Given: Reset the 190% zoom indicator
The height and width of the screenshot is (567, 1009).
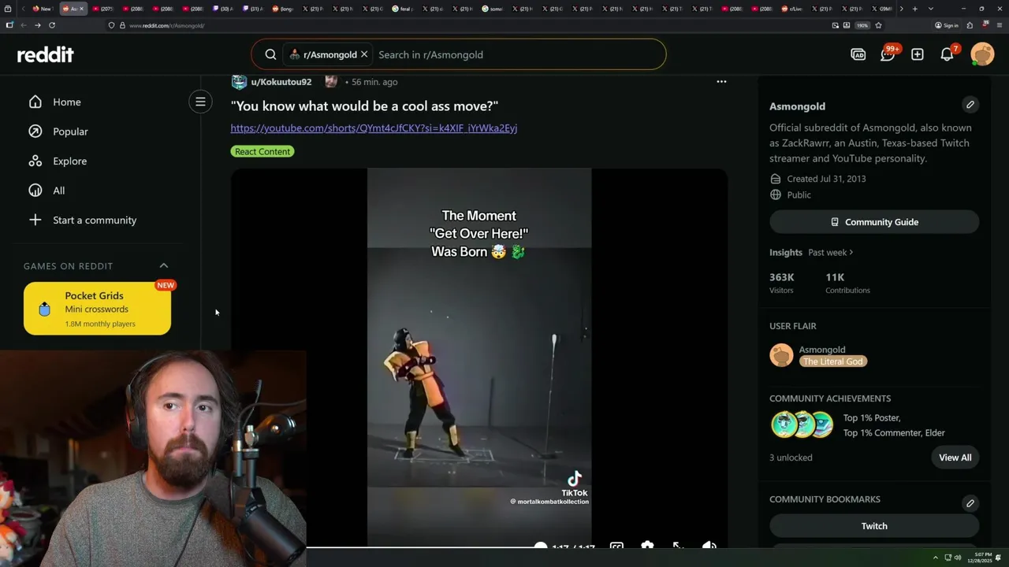Looking at the screenshot, I should pyautogui.click(x=862, y=25).
